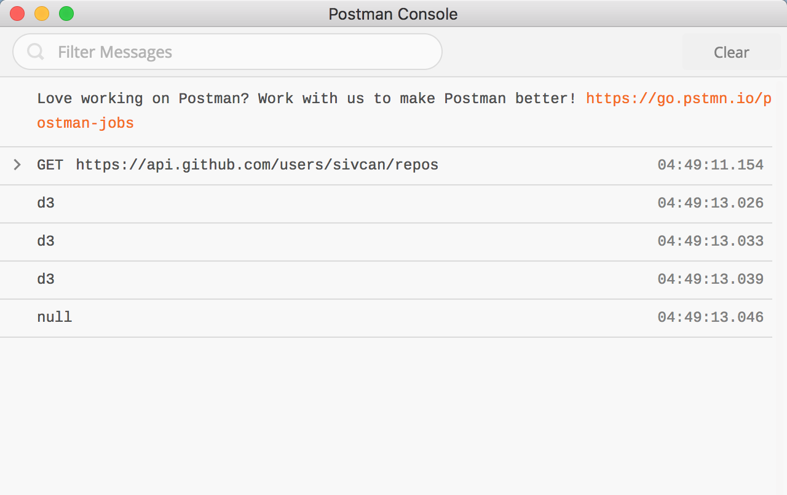Viewport: 787px width, 495px height.
Task: Click the timestamp 04:49:13.046
Action: pos(710,317)
